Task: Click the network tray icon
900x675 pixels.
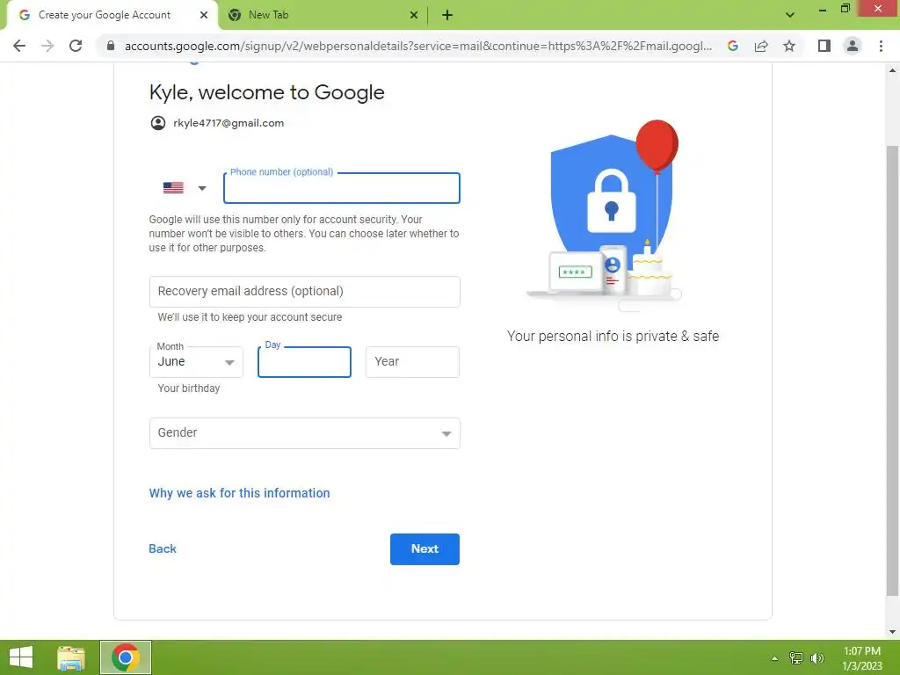Action: pos(796,658)
